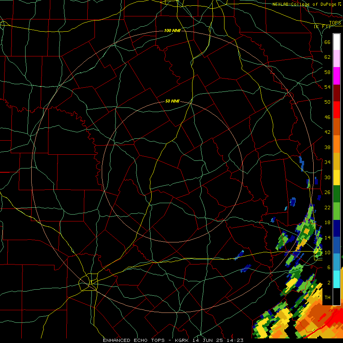343x343 pixels.
Task: Click the 42 legend value
Action: coord(327,132)
